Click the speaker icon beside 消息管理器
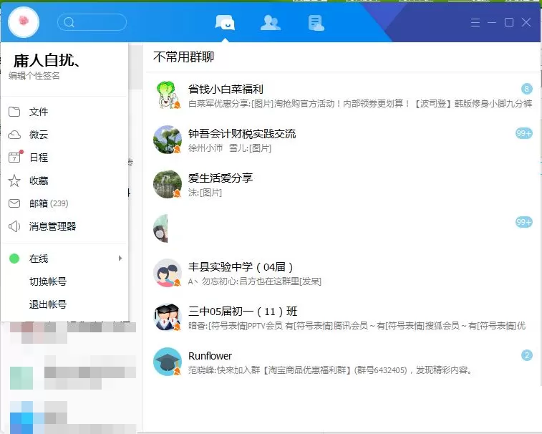Viewport: 542px width, 434px height. (x=14, y=226)
